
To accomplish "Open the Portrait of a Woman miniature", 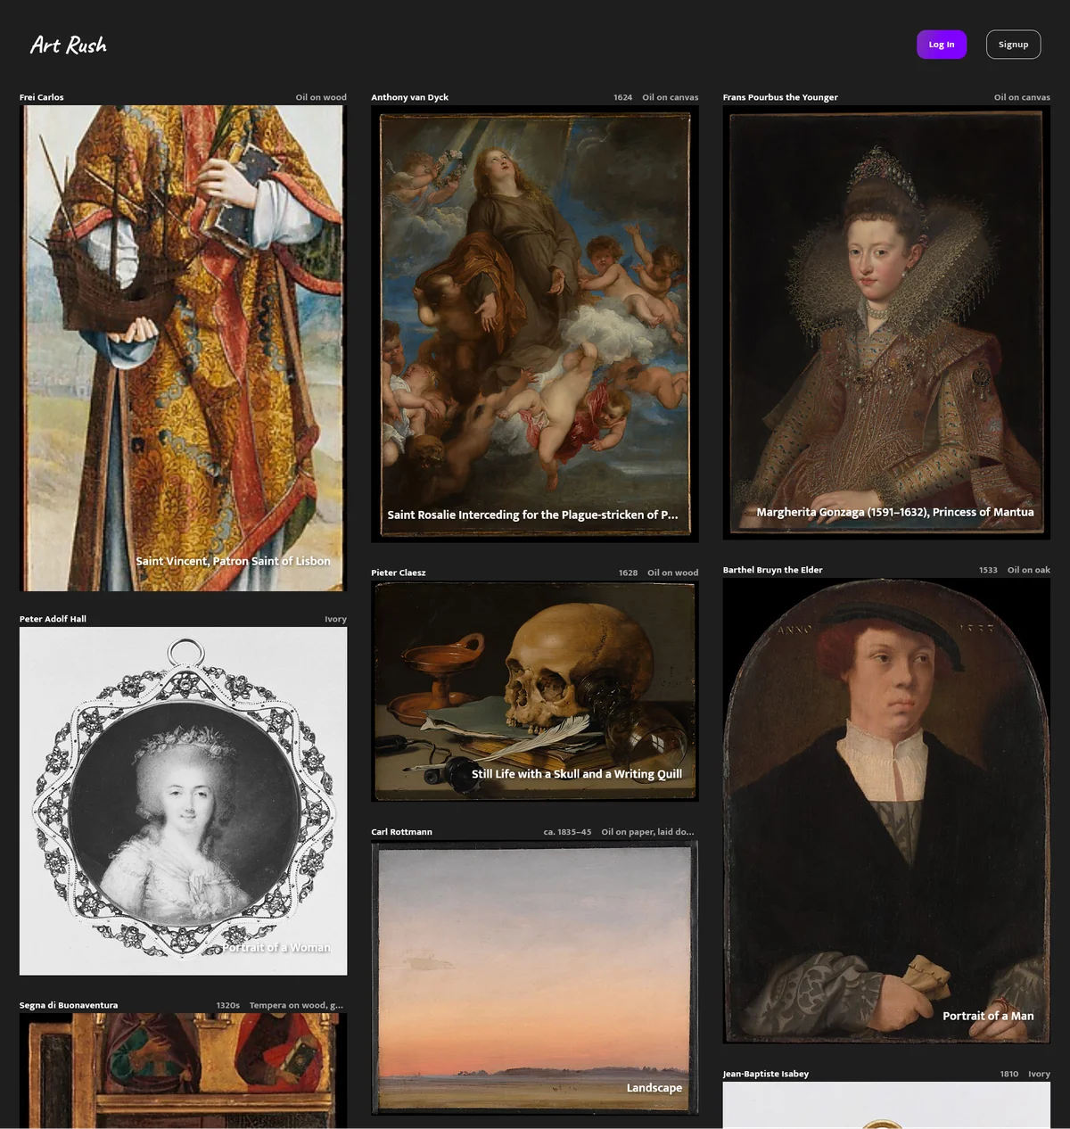I will click(183, 801).
